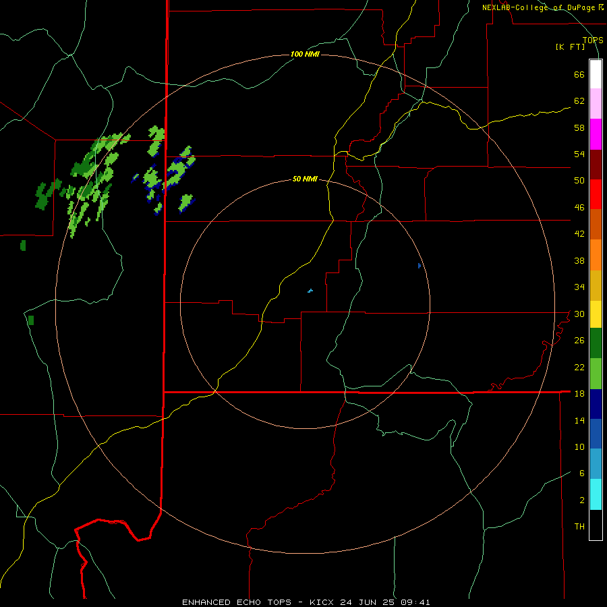Click the navy 14-18 kft swatch
The width and height of the screenshot is (607, 607).
coord(596,404)
